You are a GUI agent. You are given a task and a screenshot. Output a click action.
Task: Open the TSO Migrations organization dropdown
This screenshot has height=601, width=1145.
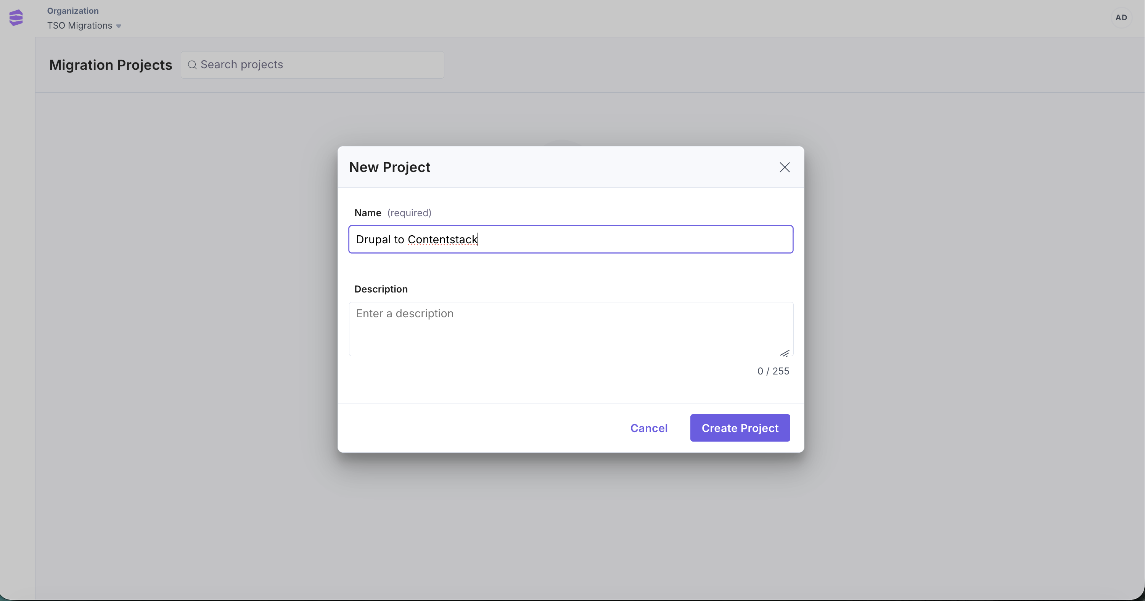pyautogui.click(x=84, y=26)
